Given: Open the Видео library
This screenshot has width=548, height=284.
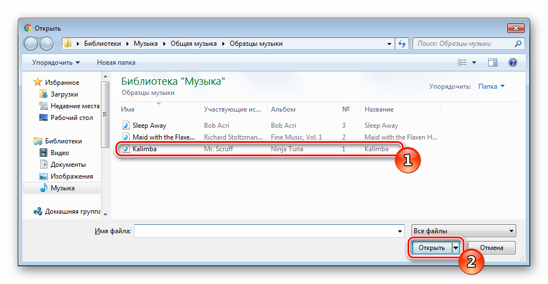Looking at the screenshot, I should [x=60, y=153].
